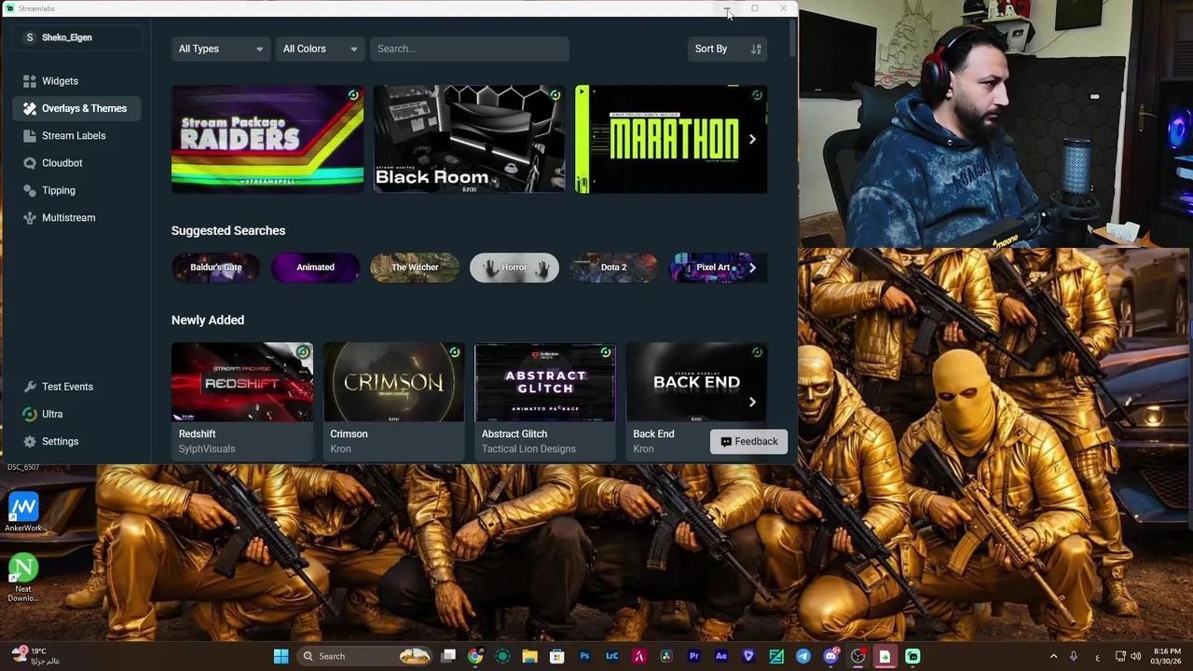Select the Dota 2 suggested search
The image size is (1193, 671).
(613, 267)
